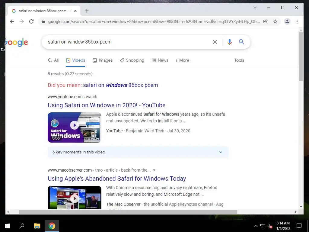Screen dimensions: 309x232
Task: Open the clock showing 6:14 AM
Action: [283, 226]
